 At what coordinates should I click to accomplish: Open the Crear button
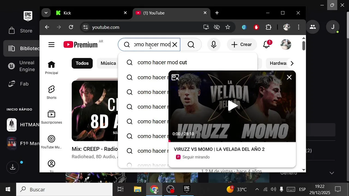(242, 45)
